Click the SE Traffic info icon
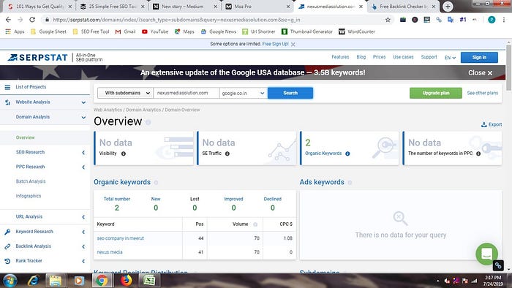 (227, 154)
